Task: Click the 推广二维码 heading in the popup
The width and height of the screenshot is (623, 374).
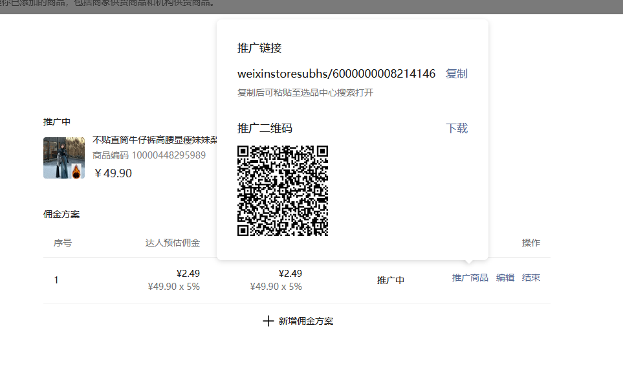Action: (265, 128)
